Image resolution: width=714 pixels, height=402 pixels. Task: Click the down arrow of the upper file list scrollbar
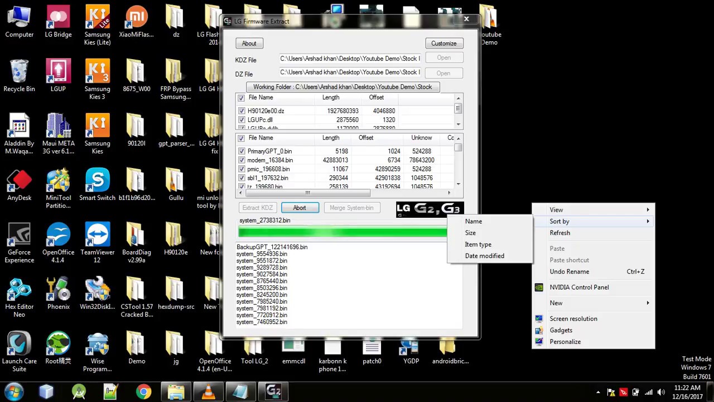tap(459, 125)
